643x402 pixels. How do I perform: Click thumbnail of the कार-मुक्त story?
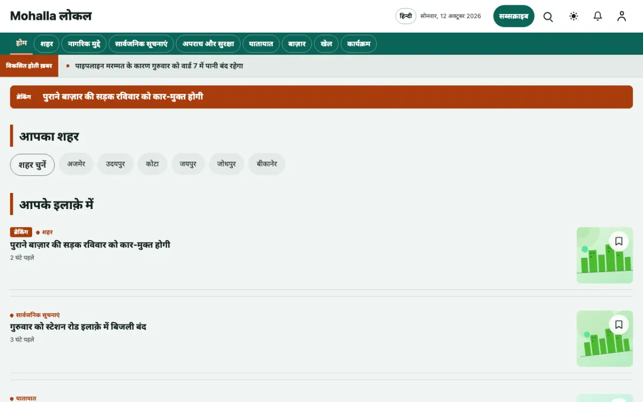(x=605, y=255)
